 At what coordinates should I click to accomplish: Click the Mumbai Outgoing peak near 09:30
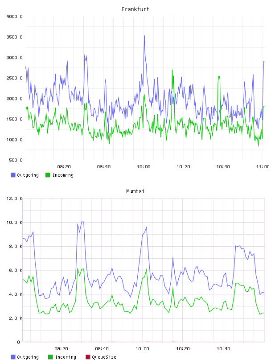pos(82,222)
